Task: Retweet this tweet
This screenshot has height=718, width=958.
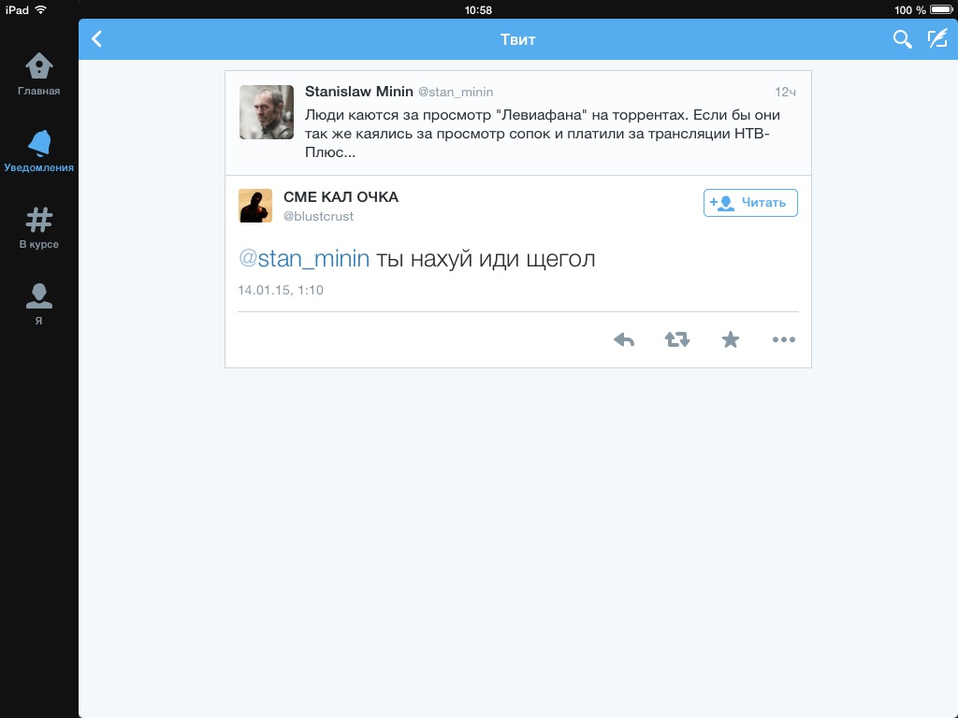Action: (x=677, y=339)
